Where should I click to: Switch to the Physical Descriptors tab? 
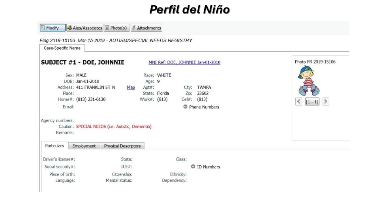pyautogui.click(x=122, y=146)
